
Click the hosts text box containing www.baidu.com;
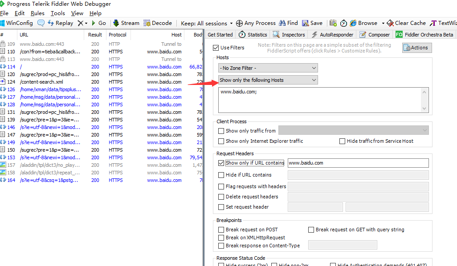pyautogui.click(x=320, y=100)
